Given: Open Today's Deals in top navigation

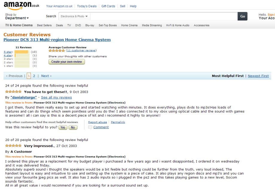Looking at the screenshot, I should [87, 6].
